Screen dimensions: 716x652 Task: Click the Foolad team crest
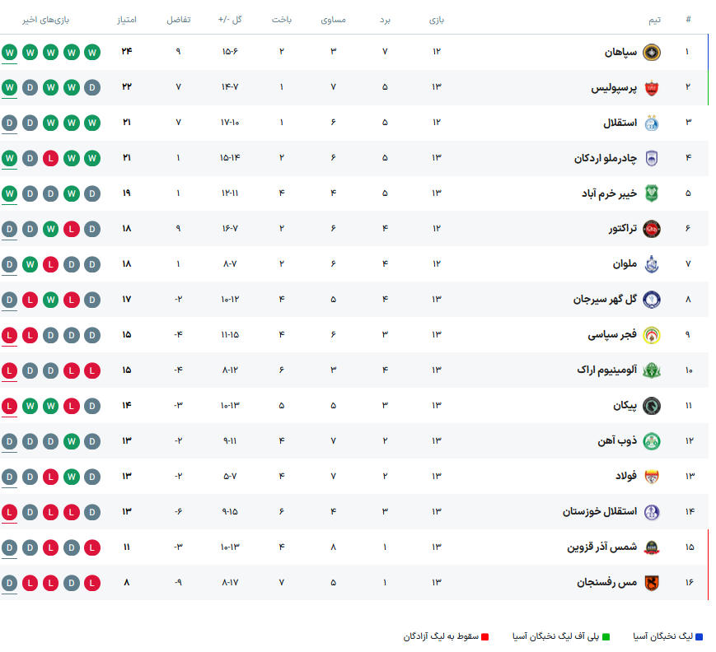651,476
